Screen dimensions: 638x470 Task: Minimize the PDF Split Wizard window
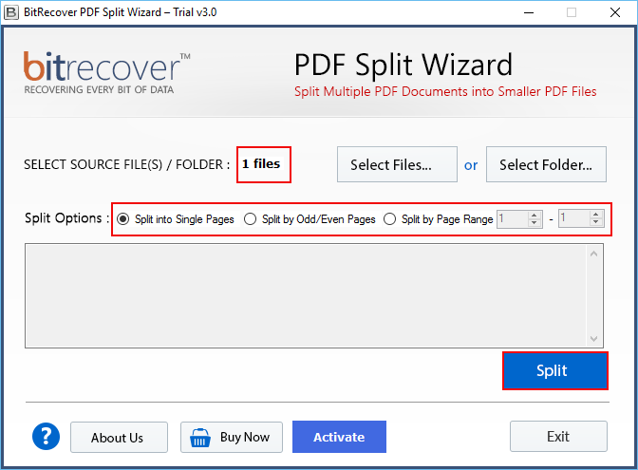click(x=529, y=12)
